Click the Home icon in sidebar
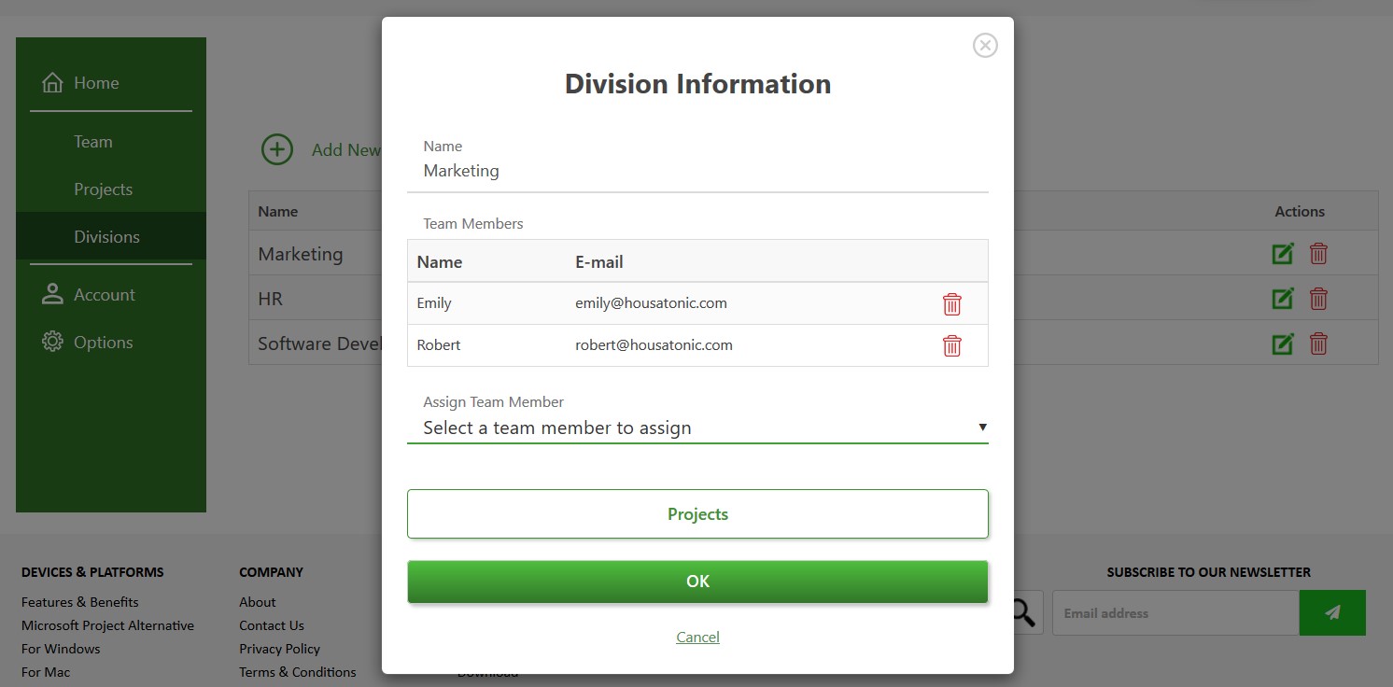 click(x=52, y=82)
